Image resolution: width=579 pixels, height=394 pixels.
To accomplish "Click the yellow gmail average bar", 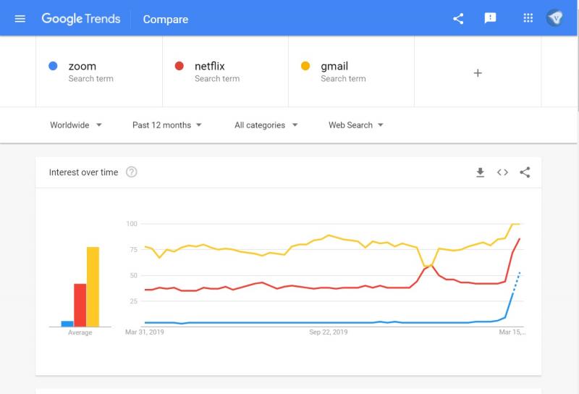I will [93, 287].
